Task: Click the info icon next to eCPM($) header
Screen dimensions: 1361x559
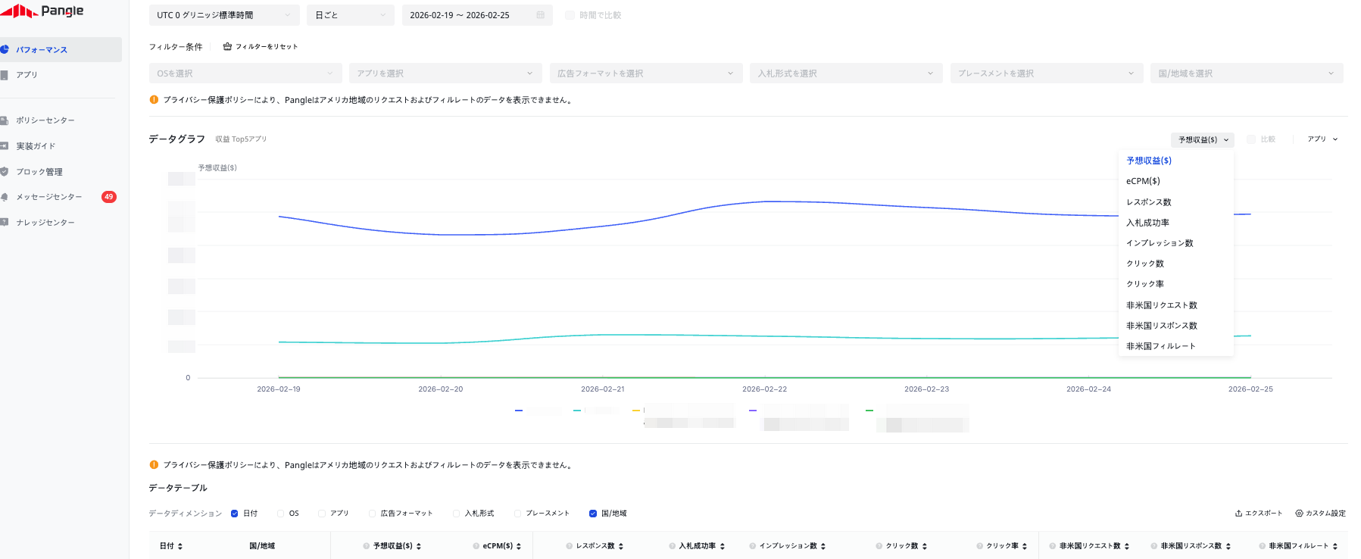Action: click(x=476, y=546)
